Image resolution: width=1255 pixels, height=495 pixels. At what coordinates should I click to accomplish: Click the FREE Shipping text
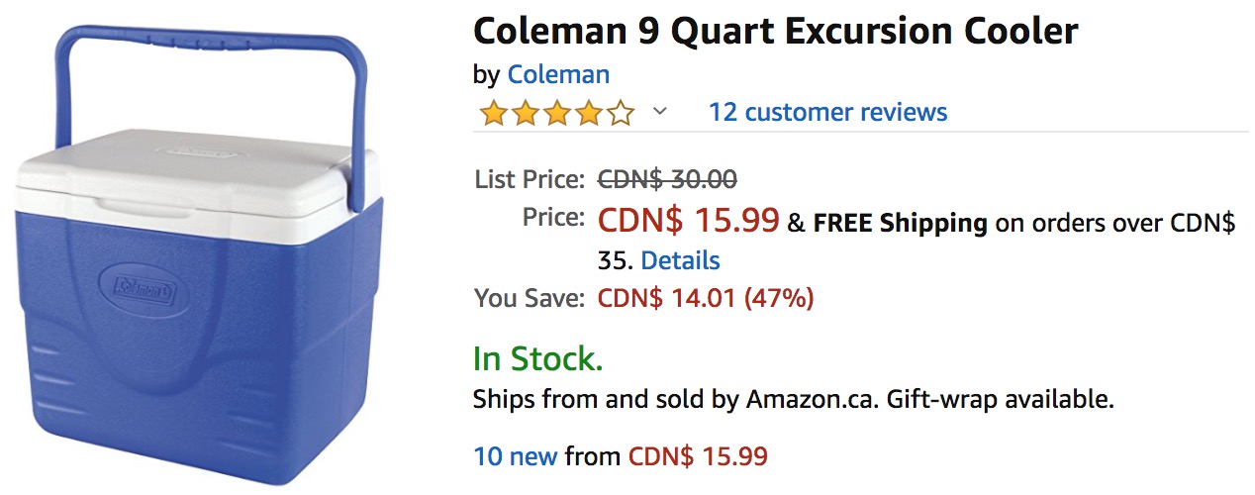900,223
